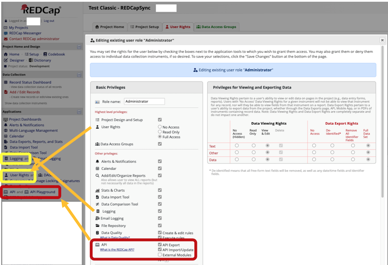Select User Rights Read Only radio
Viewport: 388px width, 265px height.
click(160, 132)
